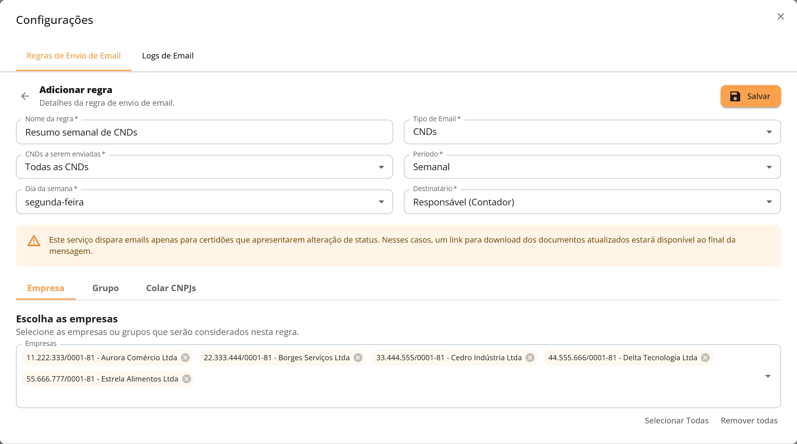The height and width of the screenshot is (444, 797).
Task: Edit the Nome da regra field
Action: 204,132
